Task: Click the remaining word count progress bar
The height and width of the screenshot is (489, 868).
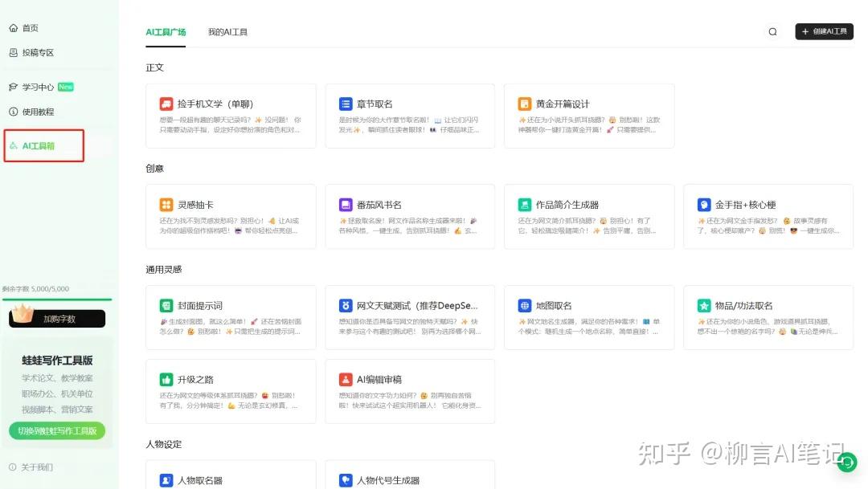Action: [x=57, y=300]
